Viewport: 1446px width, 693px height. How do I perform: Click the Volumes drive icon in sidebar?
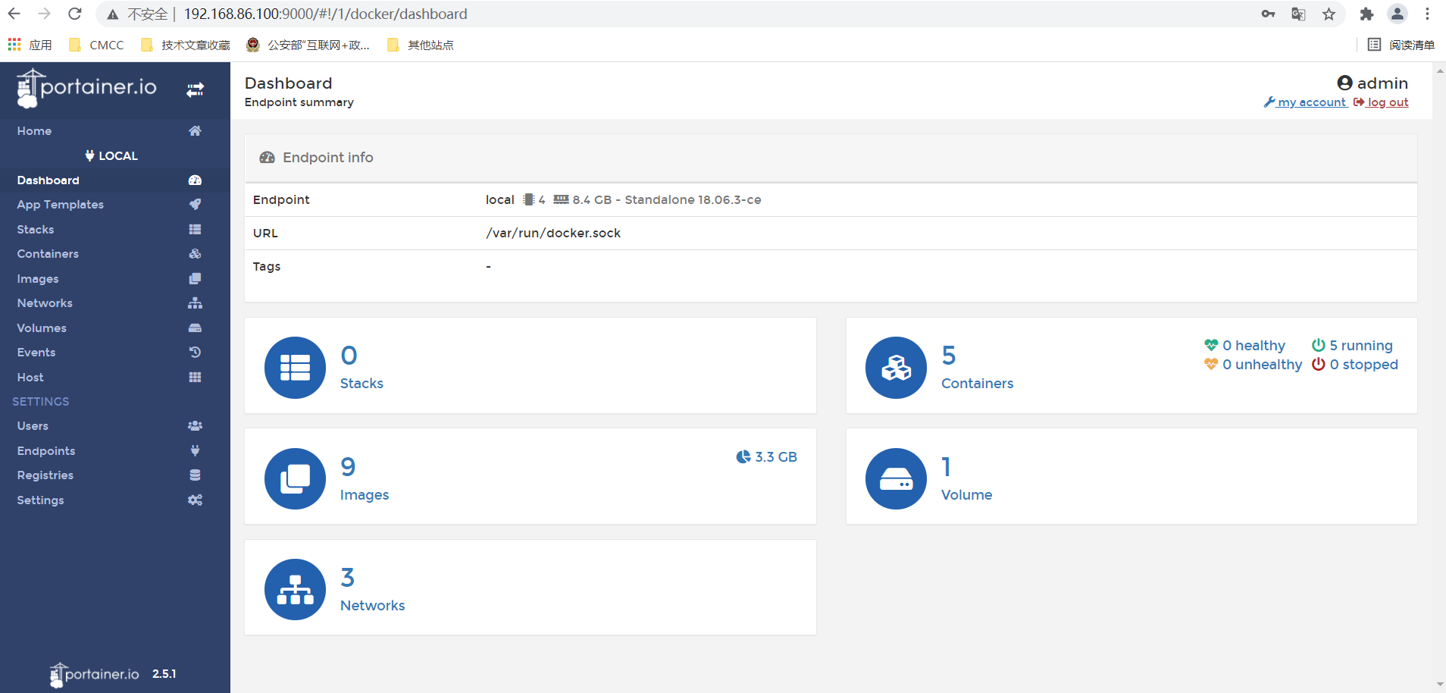[x=195, y=328]
